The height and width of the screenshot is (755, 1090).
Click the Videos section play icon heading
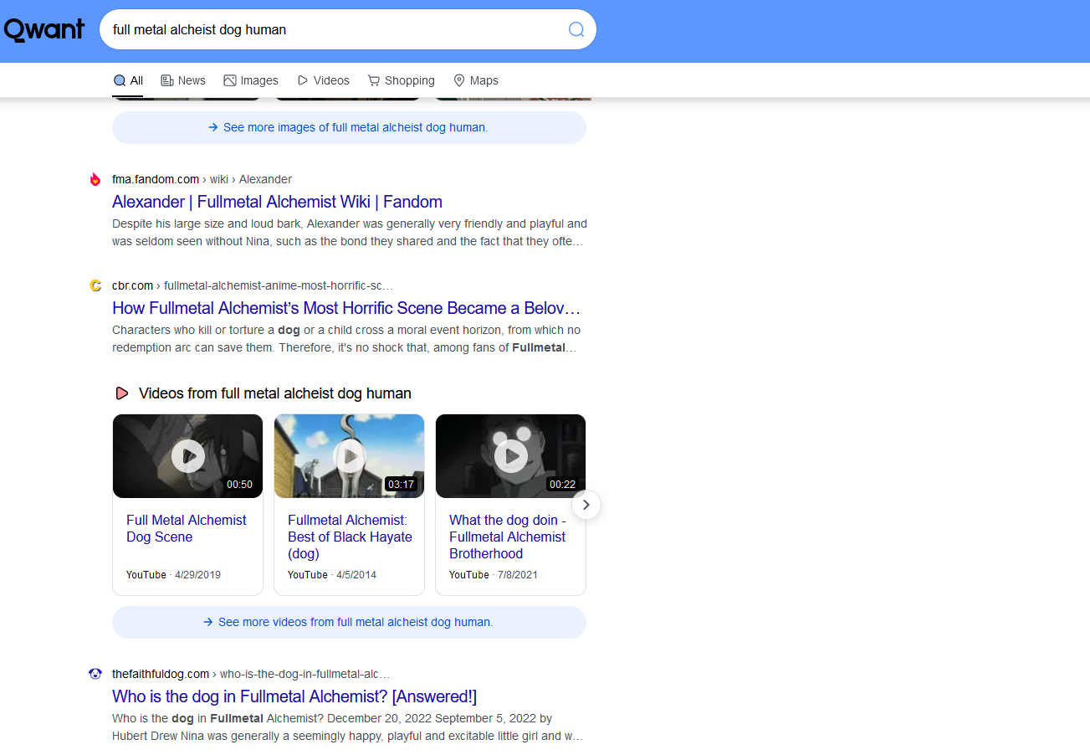pyautogui.click(x=122, y=393)
